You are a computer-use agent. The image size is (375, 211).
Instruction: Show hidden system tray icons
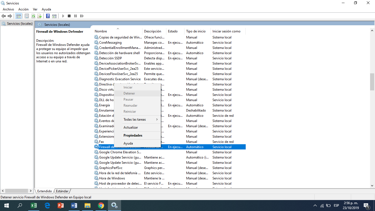point(315,206)
